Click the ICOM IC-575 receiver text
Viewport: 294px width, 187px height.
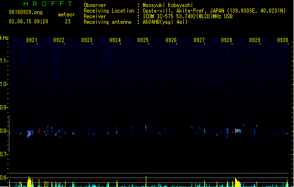[187, 16]
